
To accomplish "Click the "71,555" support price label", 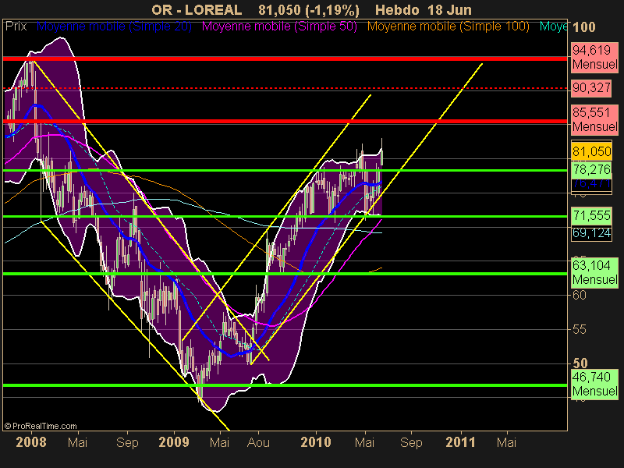I will (x=592, y=215).
